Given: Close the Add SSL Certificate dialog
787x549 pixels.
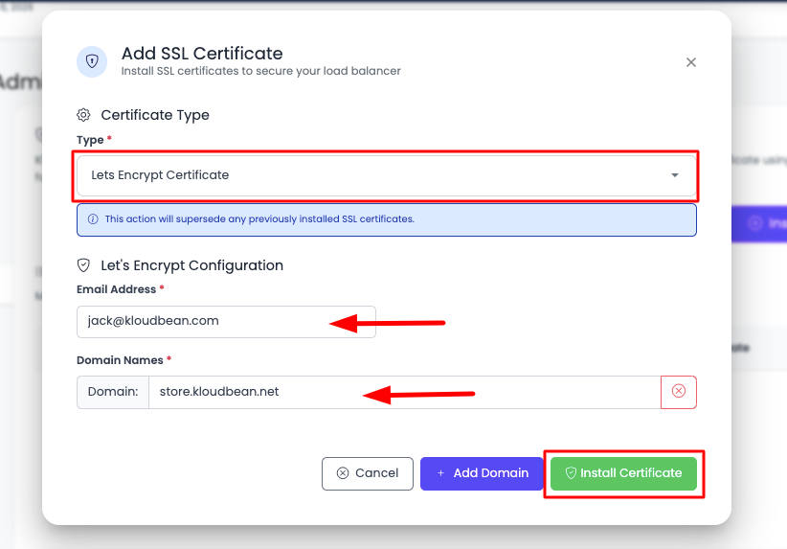Looking at the screenshot, I should (x=690, y=62).
